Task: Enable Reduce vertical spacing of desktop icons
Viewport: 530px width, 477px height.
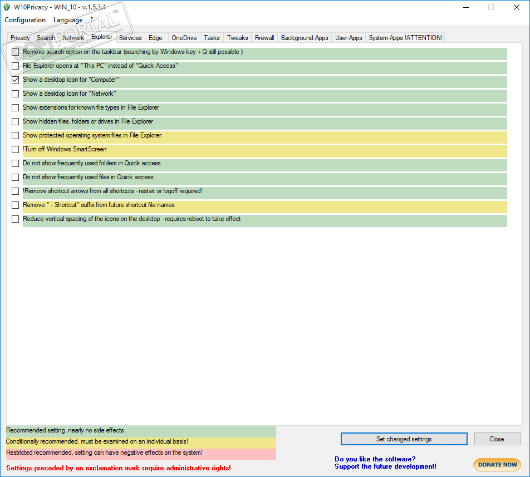Action: coord(15,219)
